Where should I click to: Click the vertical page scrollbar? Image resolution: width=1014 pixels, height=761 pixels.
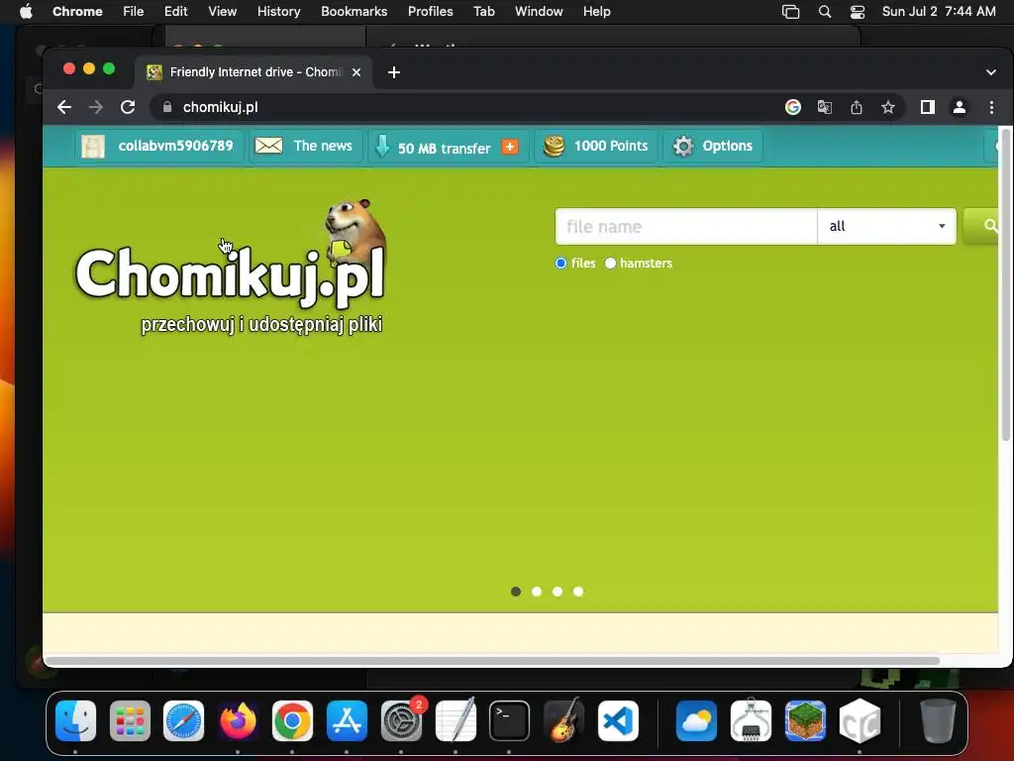1006,284
